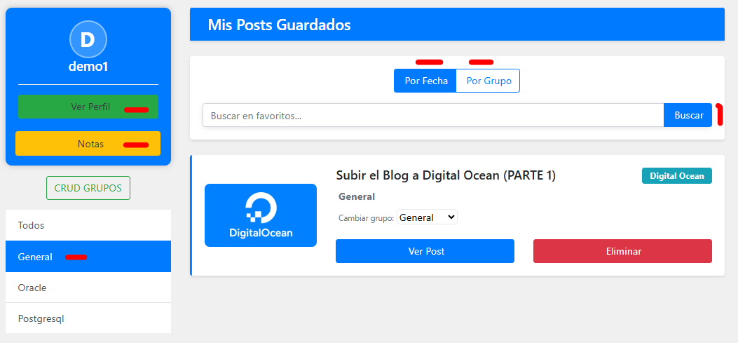Open the post with Ver Post
The width and height of the screenshot is (738, 343).
pyautogui.click(x=425, y=251)
